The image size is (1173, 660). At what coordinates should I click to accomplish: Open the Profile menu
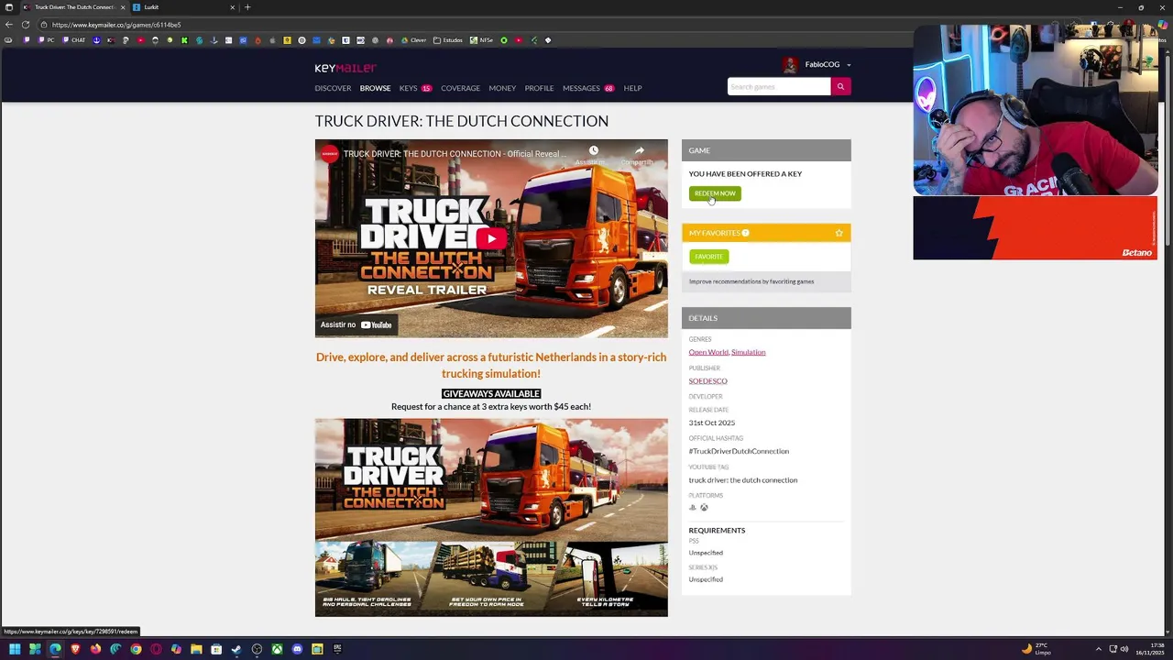(x=539, y=88)
